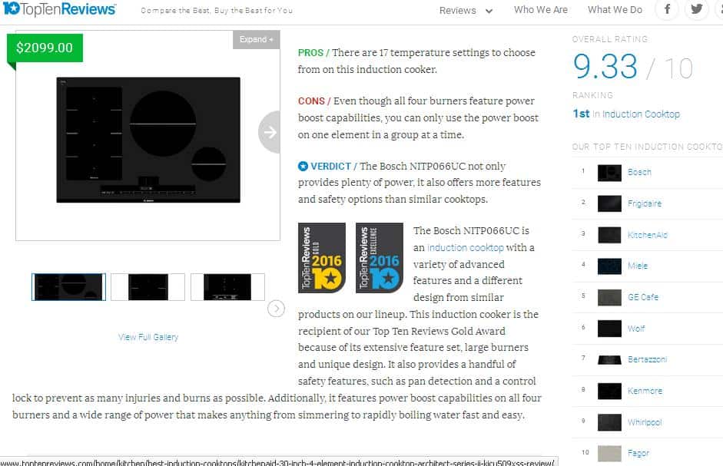Open the Frigidaire review link
Viewport: 723px width, 466px height.
(645, 203)
